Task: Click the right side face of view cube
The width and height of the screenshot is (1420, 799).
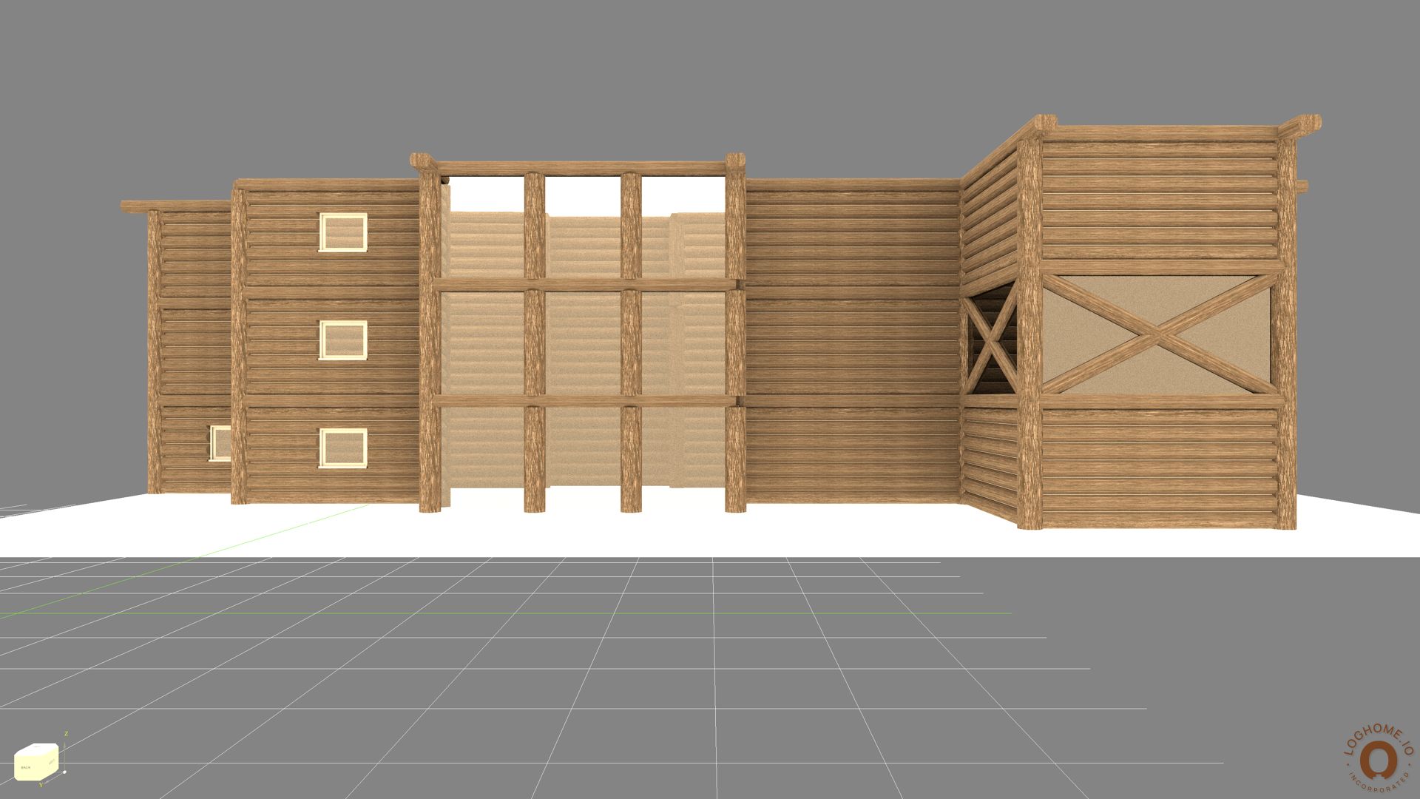Action: pyautogui.click(x=52, y=761)
